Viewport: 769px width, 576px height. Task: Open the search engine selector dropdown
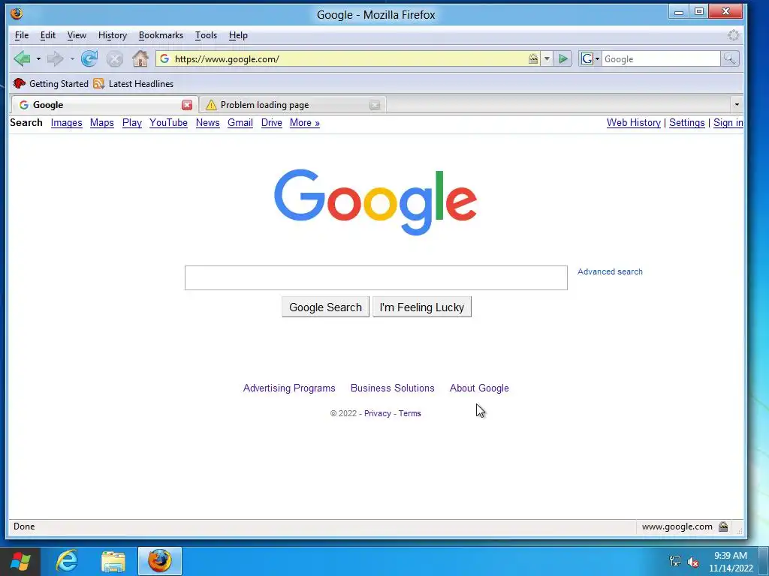click(590, 59)
